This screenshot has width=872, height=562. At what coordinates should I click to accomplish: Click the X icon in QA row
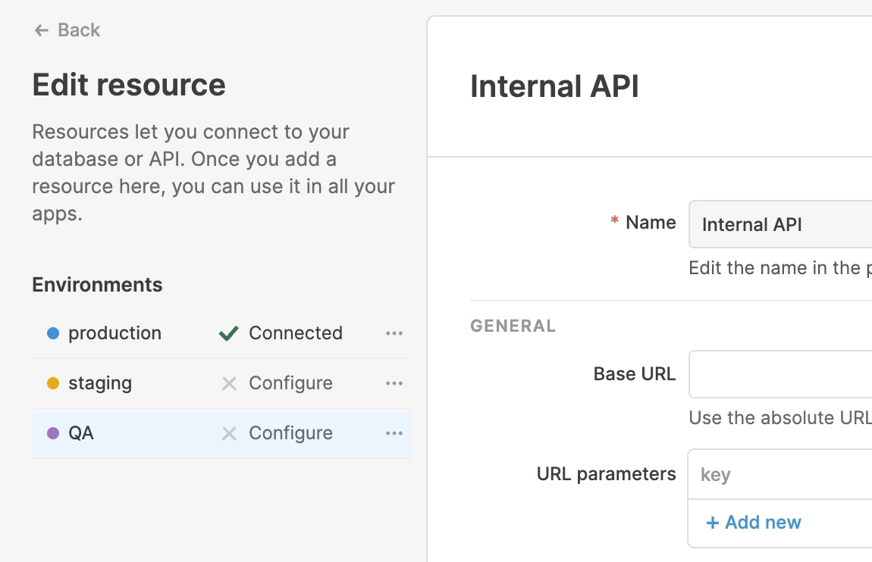pyautogui.click(x=229, y=434)
